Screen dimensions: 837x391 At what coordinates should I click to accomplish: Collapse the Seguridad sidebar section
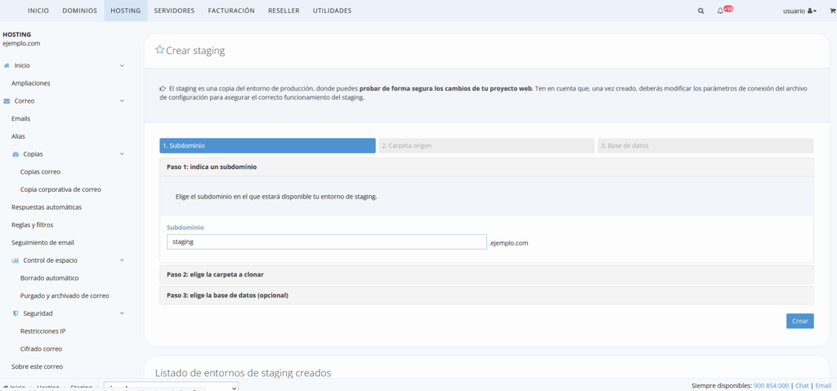[x=122, y=313]
